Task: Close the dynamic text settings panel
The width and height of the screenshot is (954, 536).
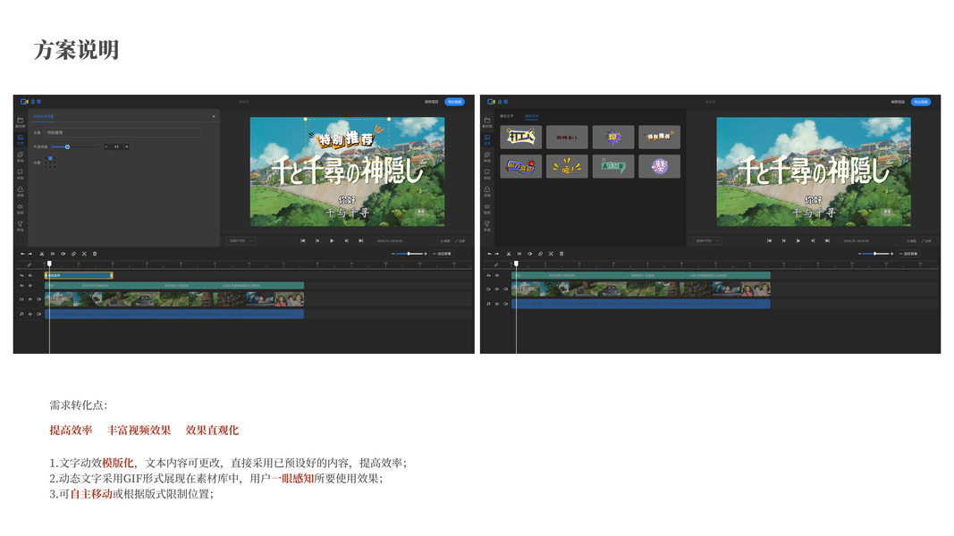Action: tap(214, 116)
